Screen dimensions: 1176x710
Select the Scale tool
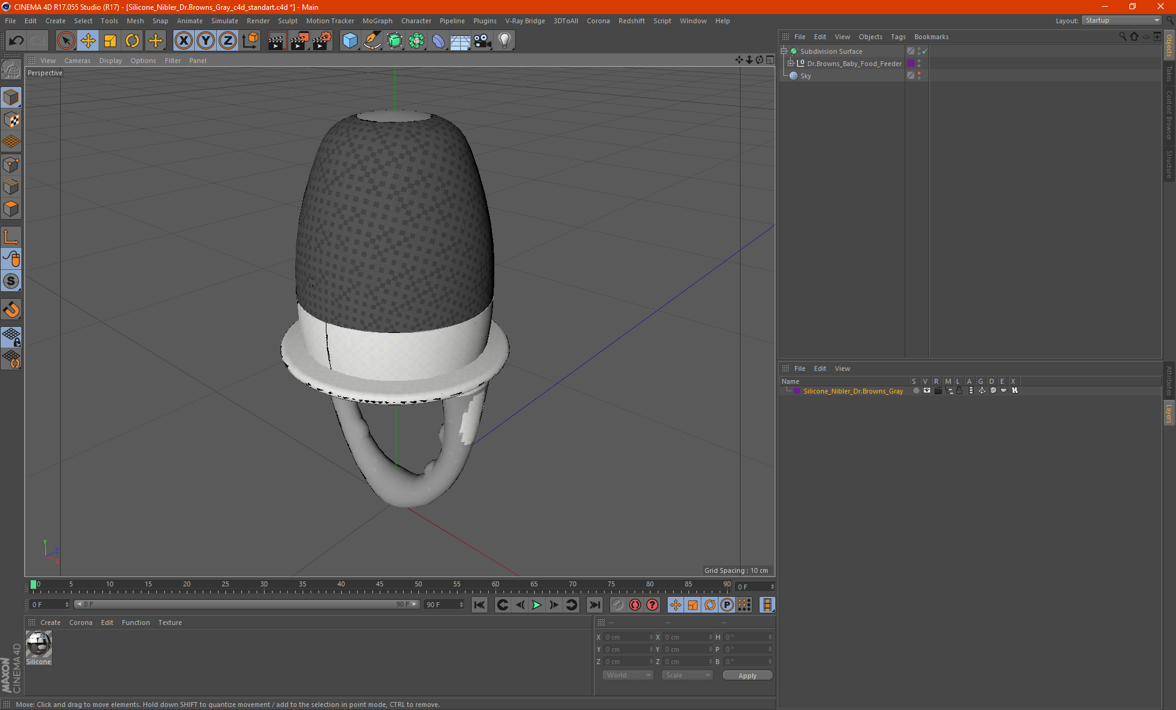point(110,41)
